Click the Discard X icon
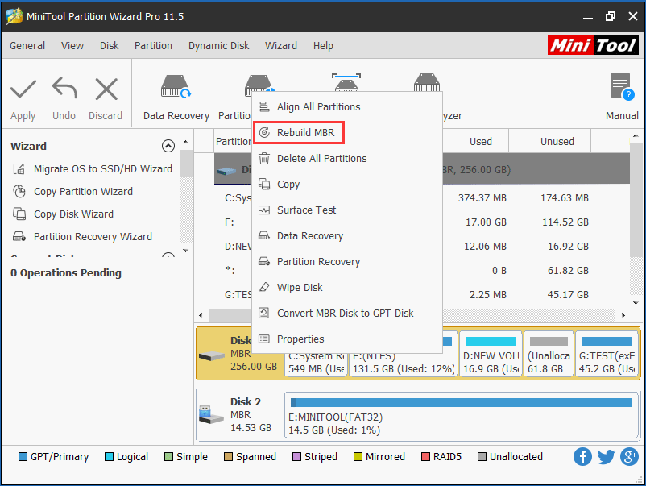Screen dimensions: 646x486 pyautogui.click(x=106, y=89)
